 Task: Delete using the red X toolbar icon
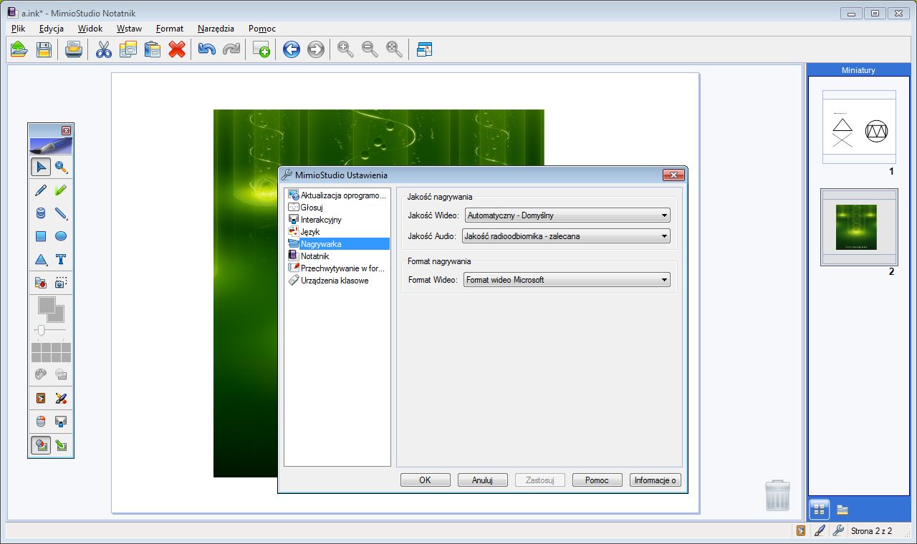[177, 49]
